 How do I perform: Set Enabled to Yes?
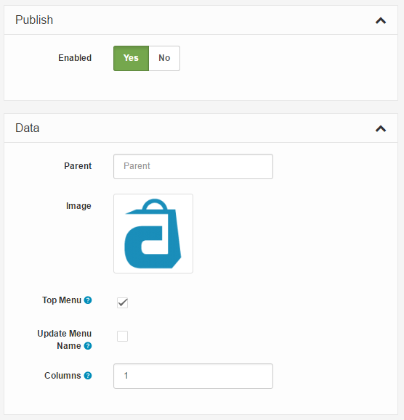[132, 58]
